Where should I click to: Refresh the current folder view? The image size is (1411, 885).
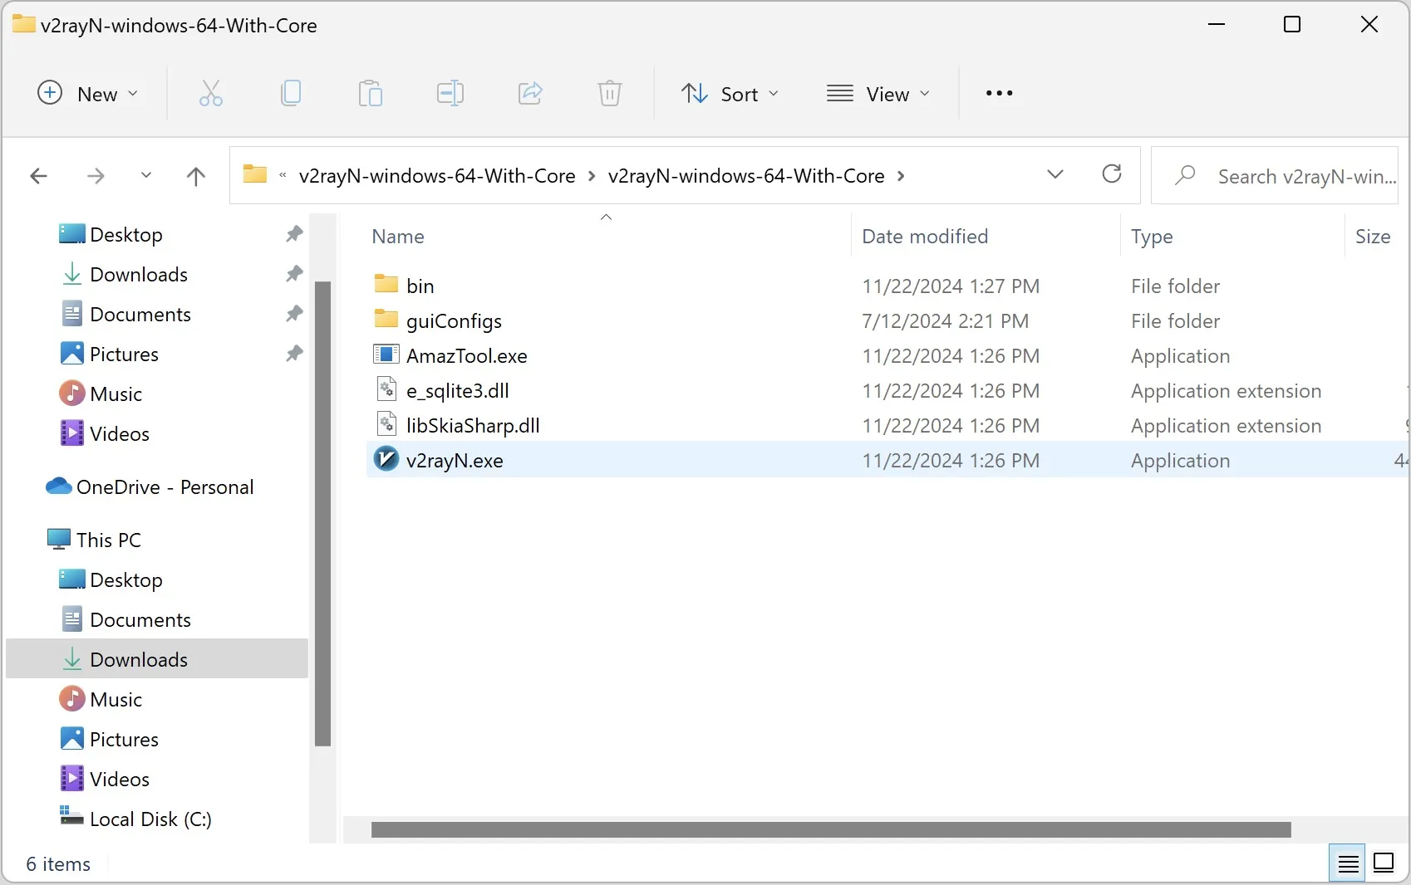tap(1112, 174)
